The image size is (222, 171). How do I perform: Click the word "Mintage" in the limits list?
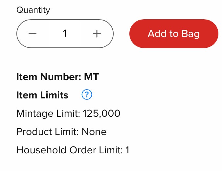(35, 113)
